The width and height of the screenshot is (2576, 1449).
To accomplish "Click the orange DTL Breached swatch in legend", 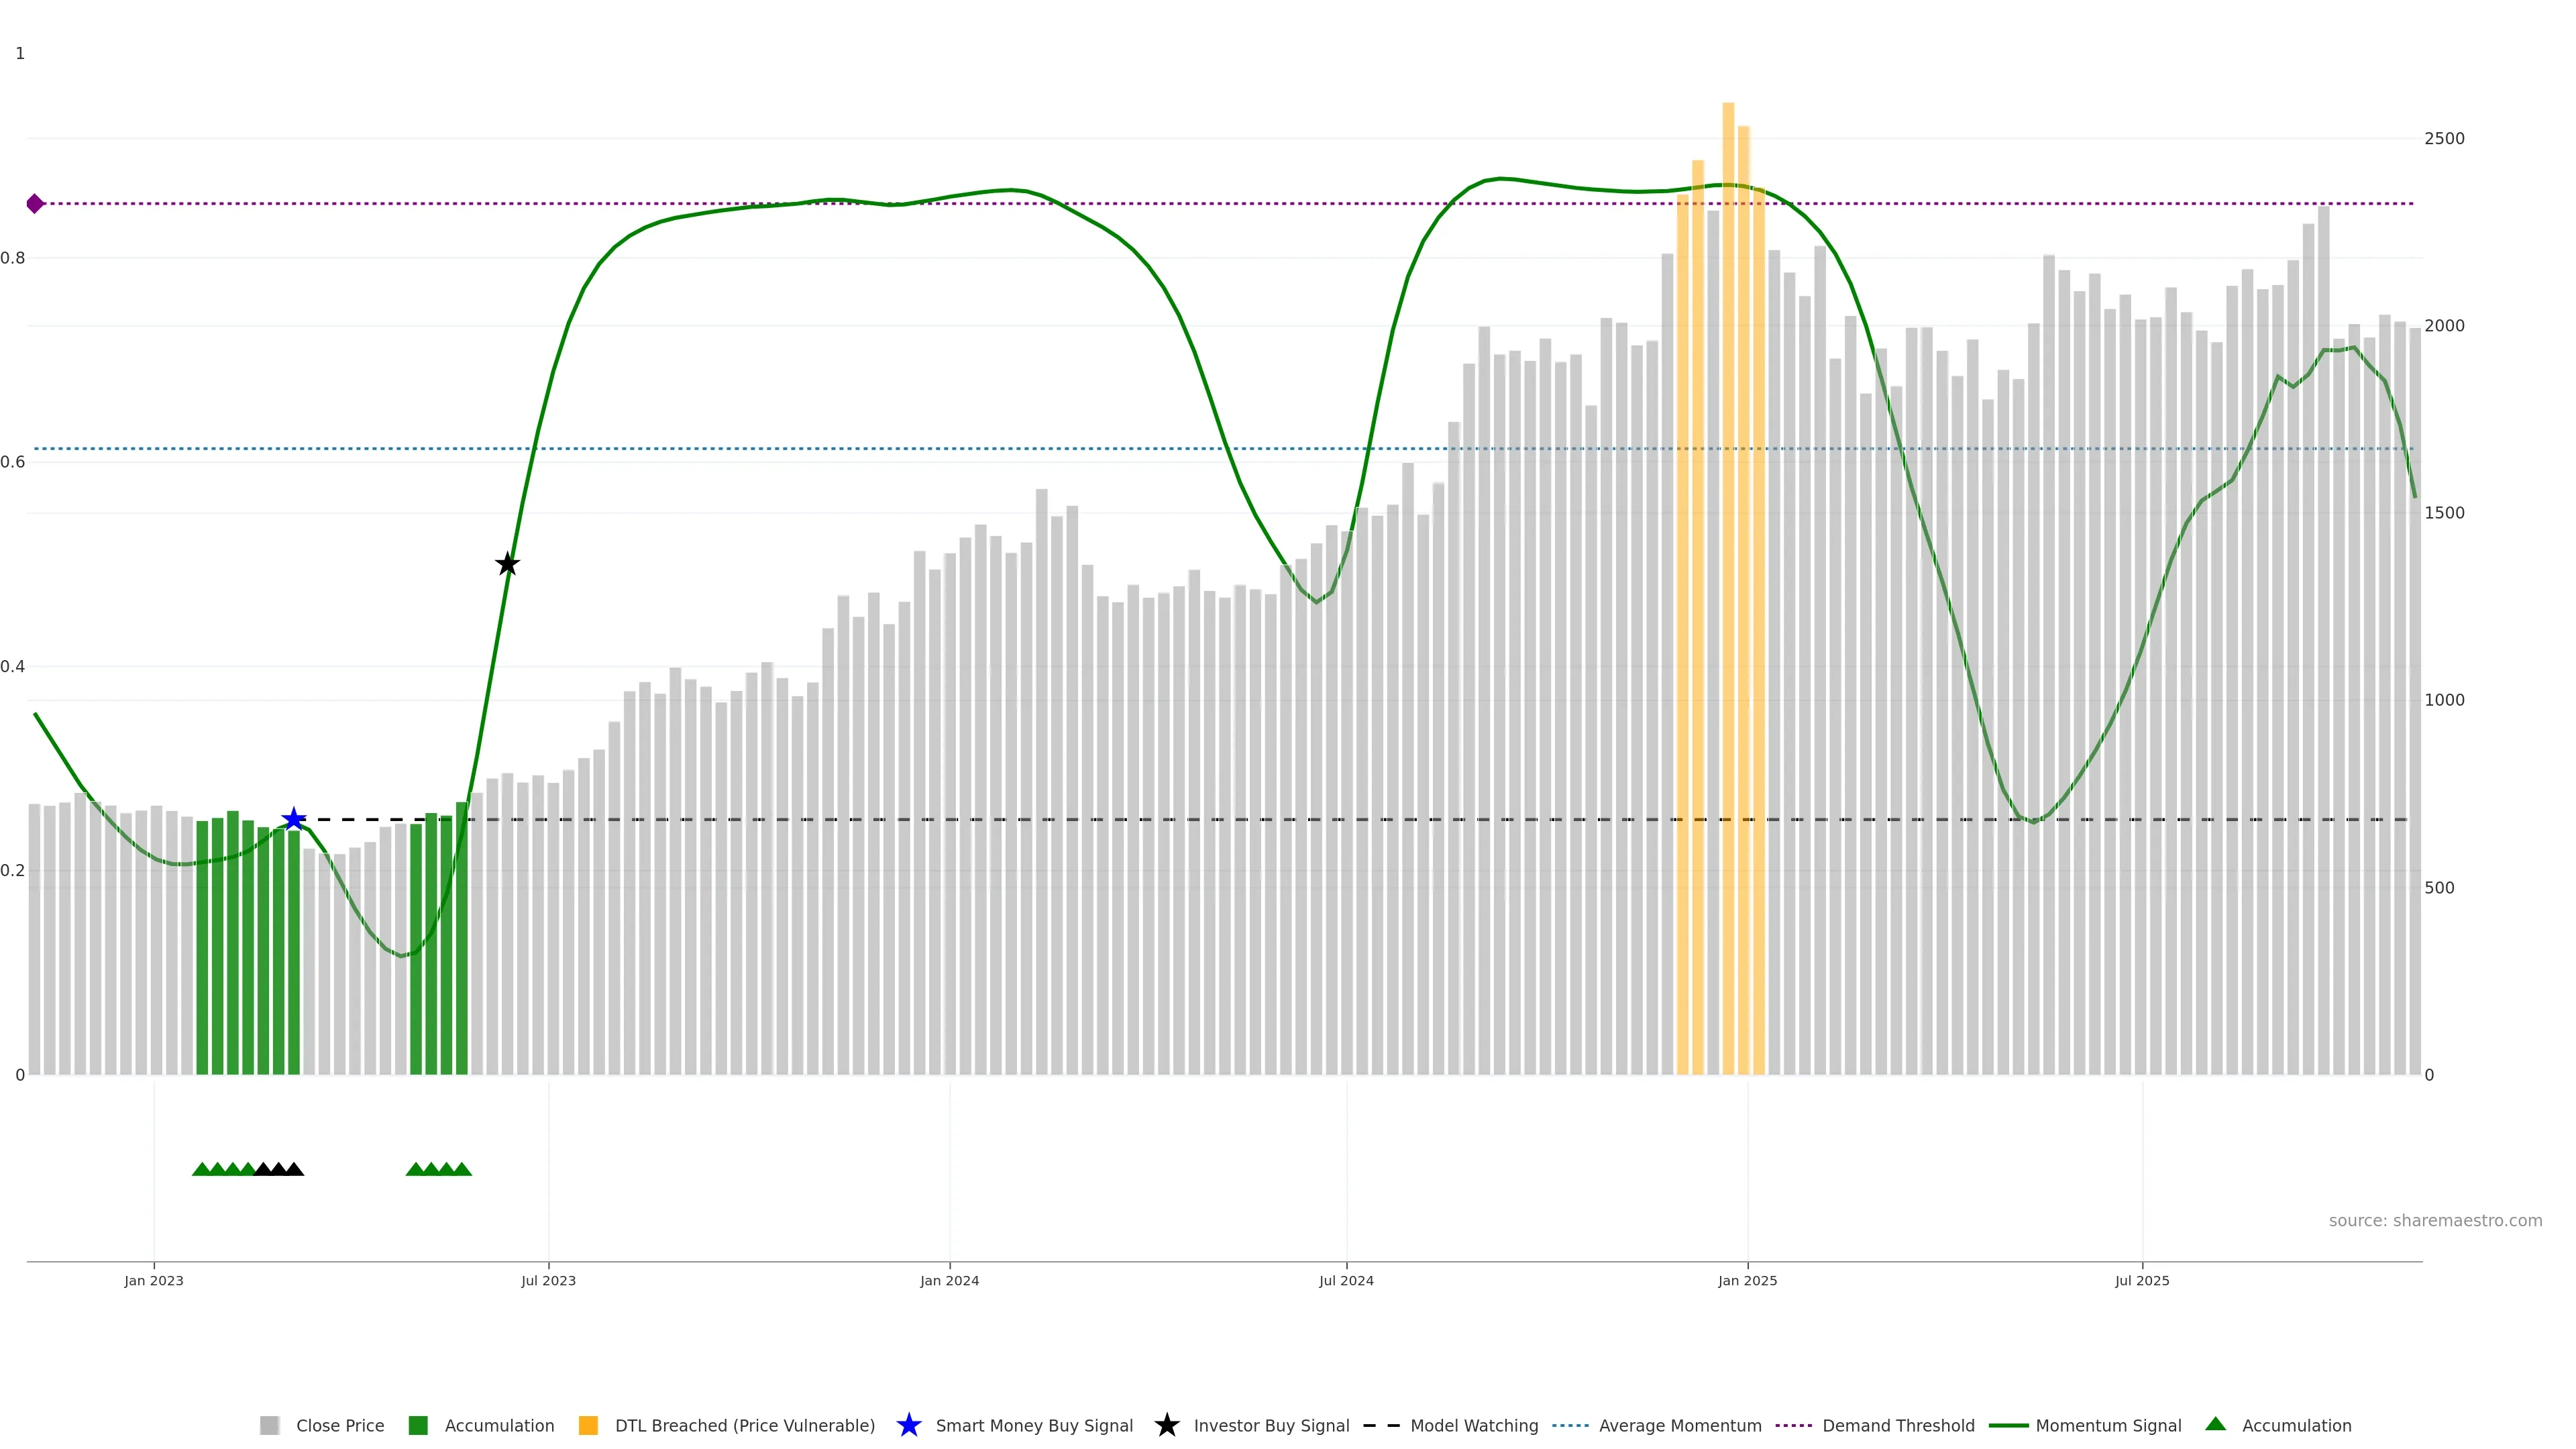I will (588, 1425).
